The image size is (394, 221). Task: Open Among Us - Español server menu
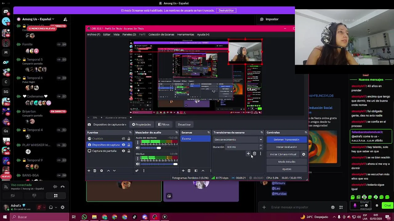click(x=38, y=19)
